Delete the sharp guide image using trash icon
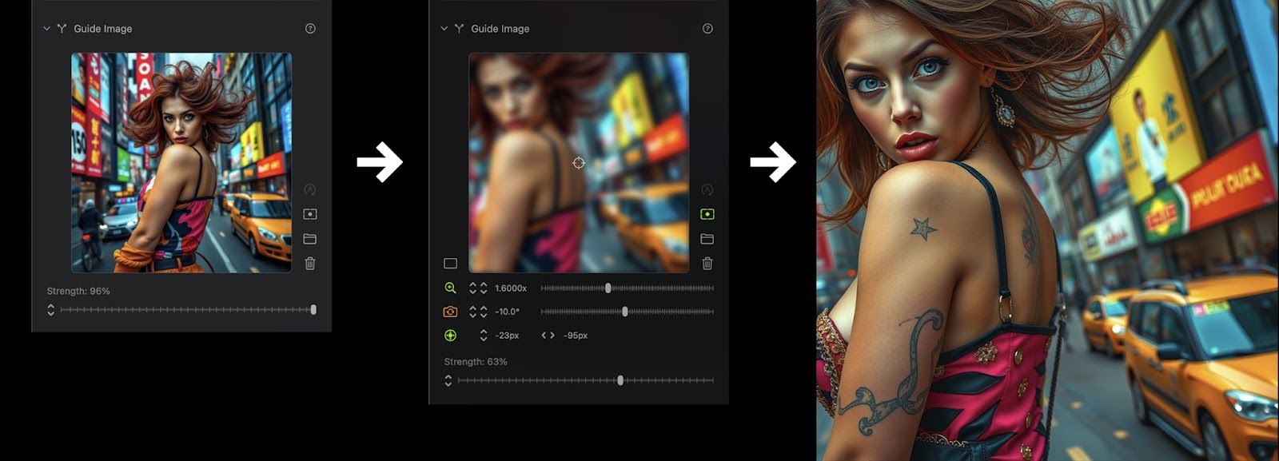 tap(310, 264)
